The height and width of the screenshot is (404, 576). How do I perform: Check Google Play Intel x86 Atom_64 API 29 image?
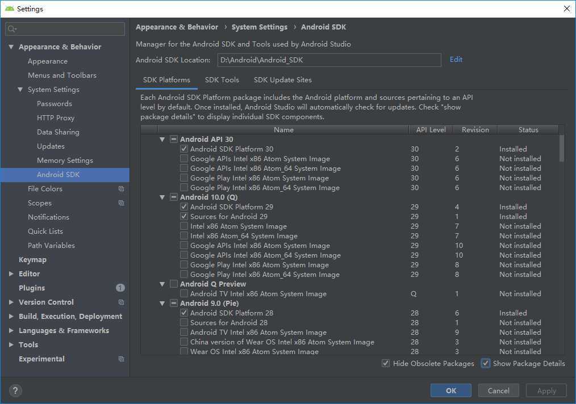pyautogui.click(x=184, y=275)
